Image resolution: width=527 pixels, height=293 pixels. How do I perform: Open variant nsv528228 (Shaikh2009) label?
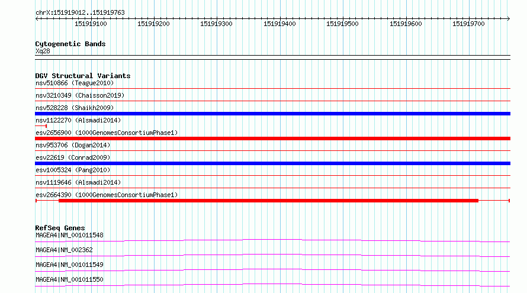point(75,108)
